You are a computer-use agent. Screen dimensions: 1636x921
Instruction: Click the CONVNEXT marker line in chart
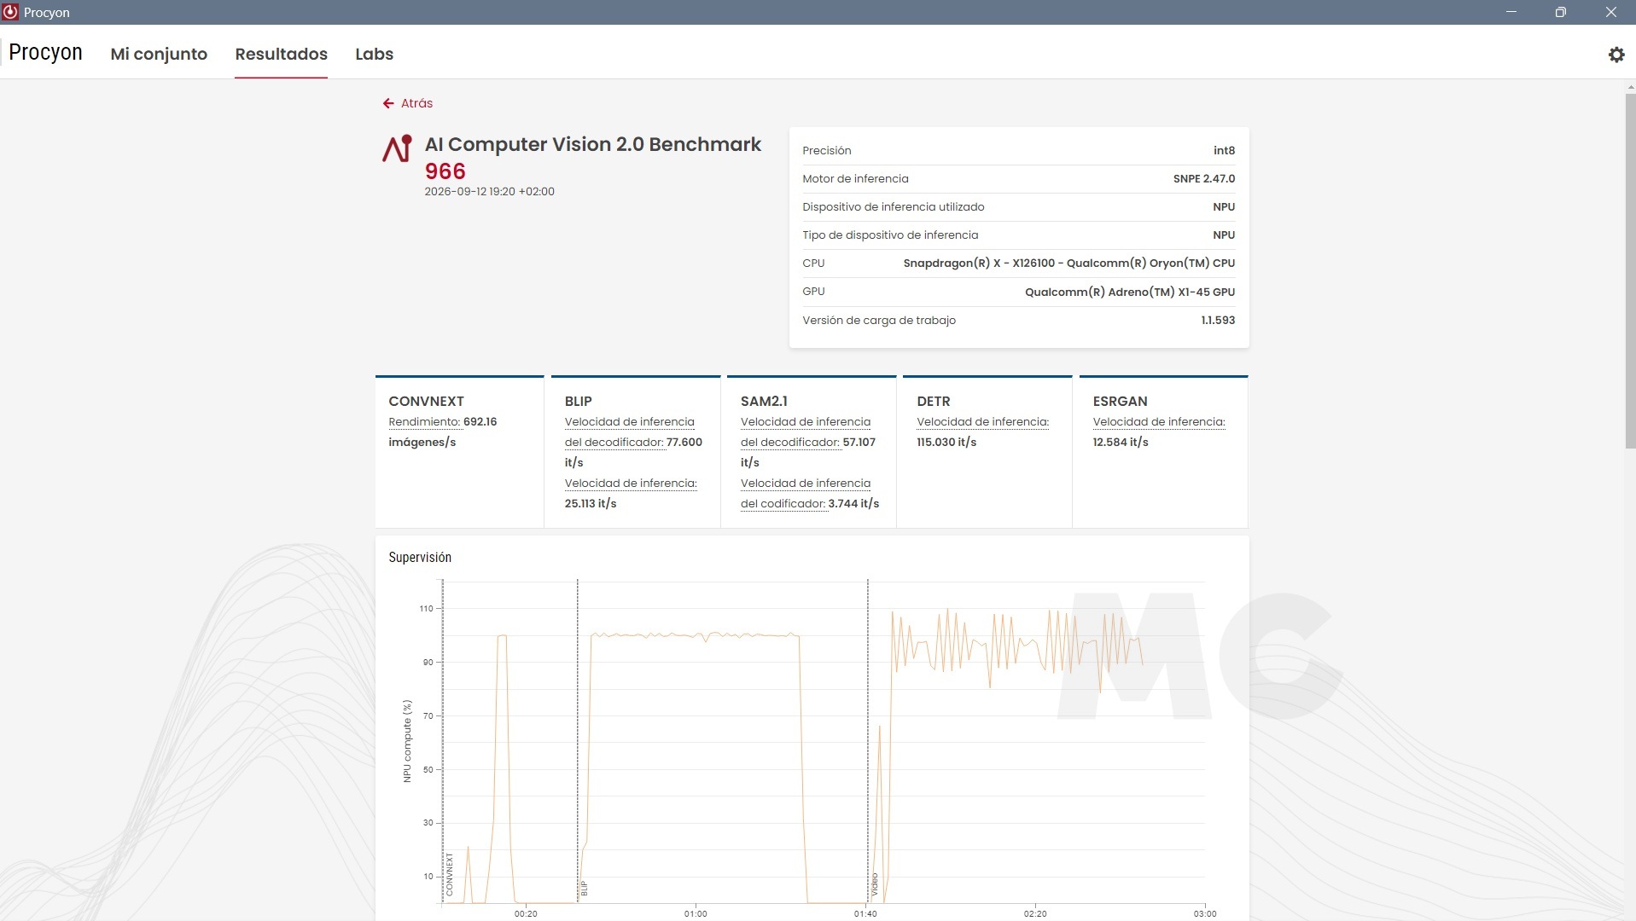pyautogui.click(x=443, y=741)
